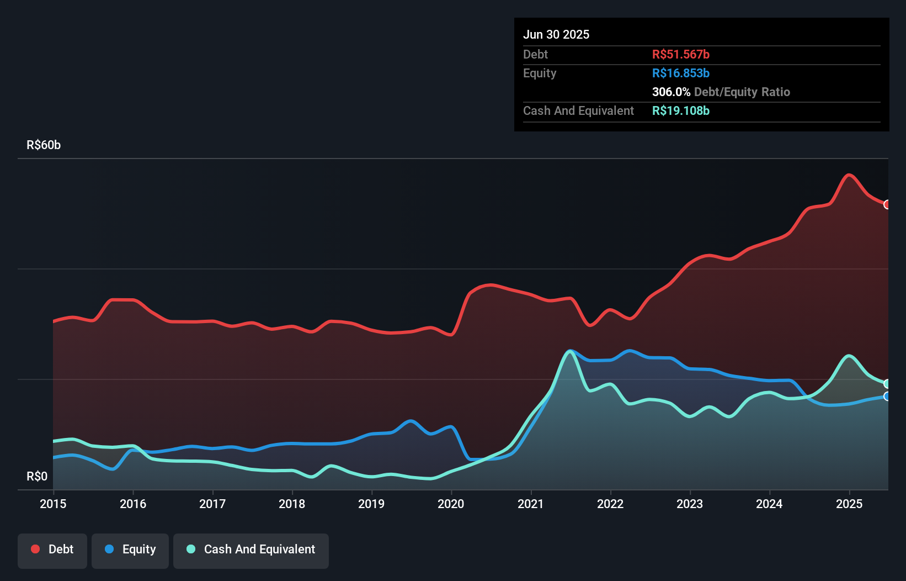
Task: Click the Equity endpoint marker on the chart
Action: click(x=887, y=397)
